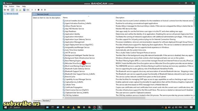
Task: Click the gear icon beside AllJoyn Router Service
Action: point(64,26)
